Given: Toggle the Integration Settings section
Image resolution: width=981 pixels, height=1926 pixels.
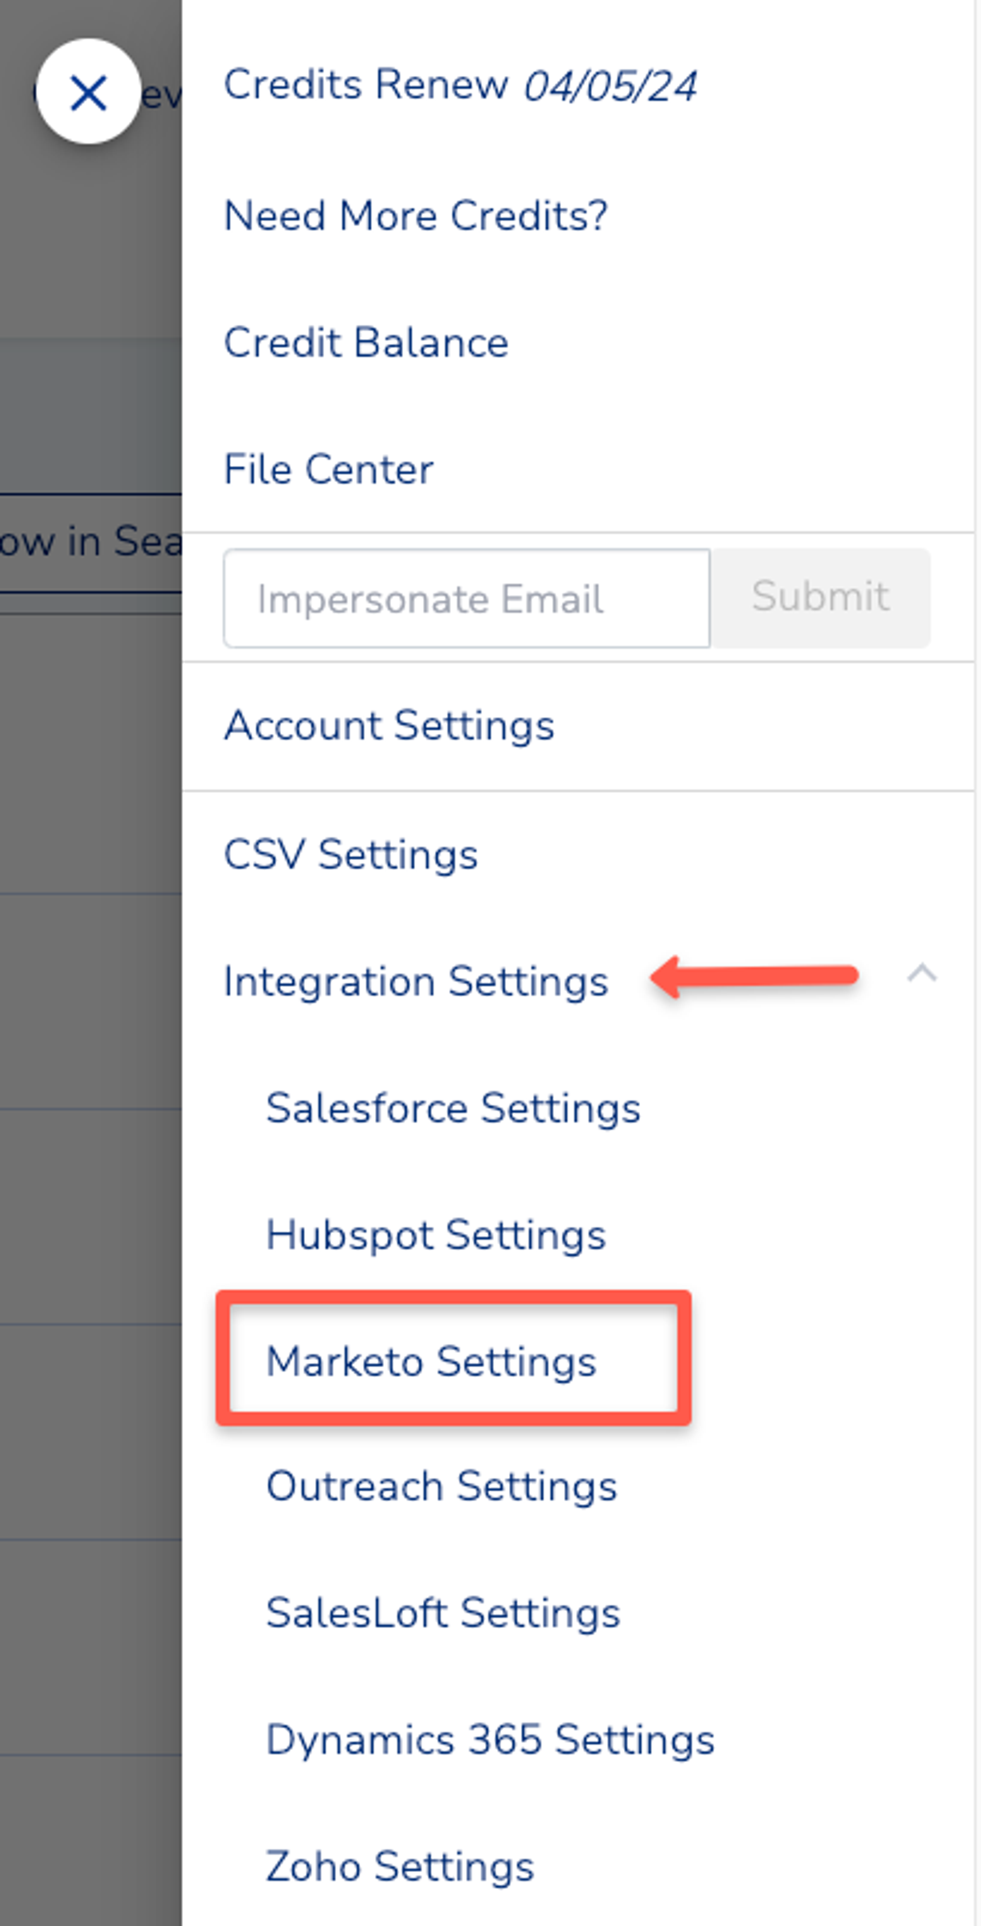Looking at the screenshot, I should (x=416, y=981).
